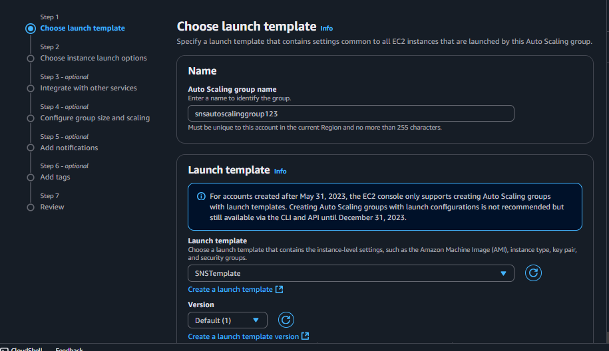Go to Add tags step
The image size is (609, 351).
pyautogui.click(x=55, y=177)
